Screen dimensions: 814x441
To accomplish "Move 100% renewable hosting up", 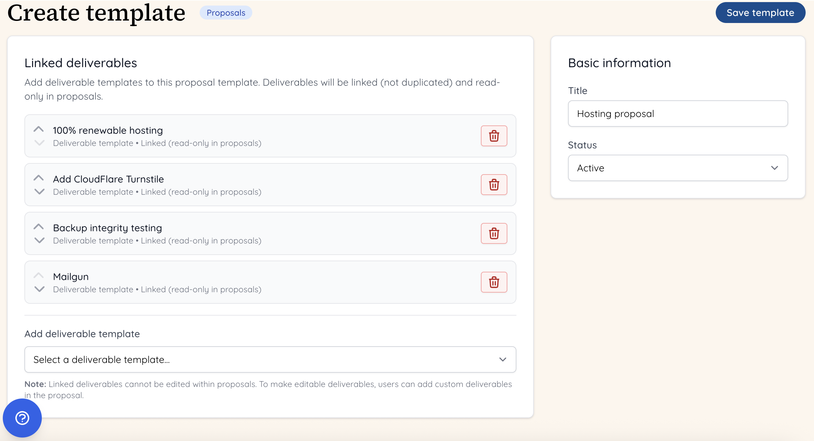I will pyautogui.click(x=39, y=129).
